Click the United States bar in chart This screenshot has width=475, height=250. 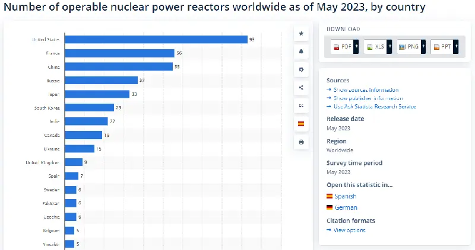point(156,40)
